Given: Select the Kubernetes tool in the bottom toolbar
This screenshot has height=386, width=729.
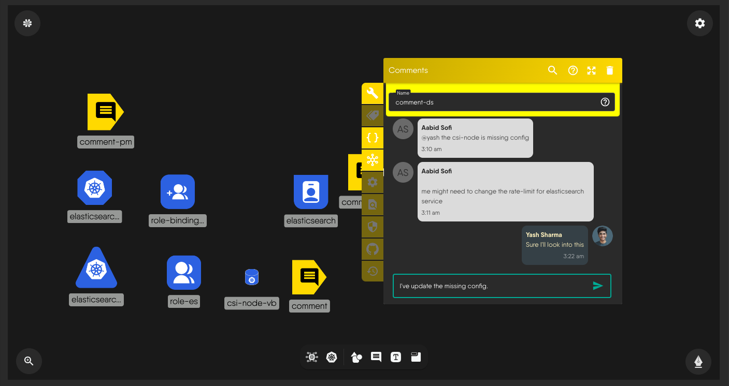Looking at the screenshot, I should coord(331,357).
